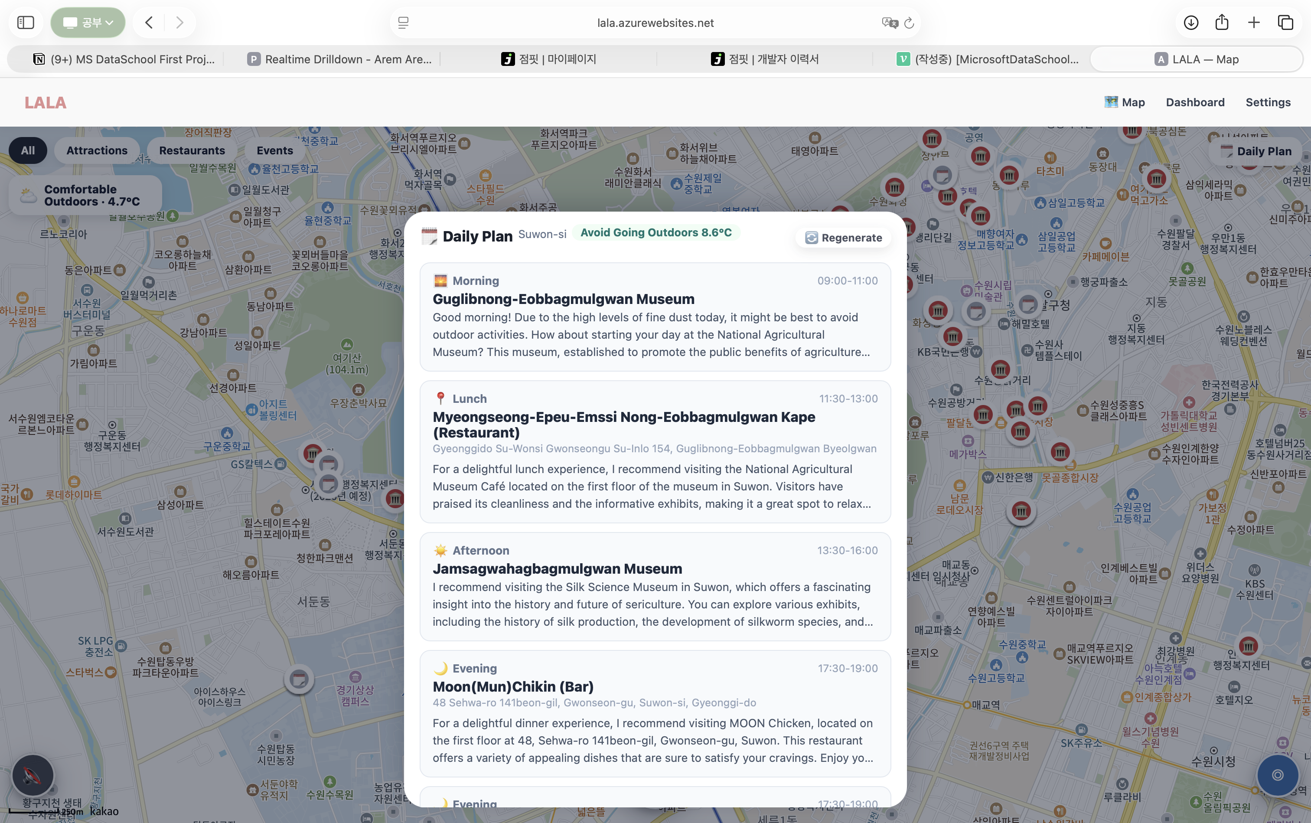1311x823 pixels.
Task: Open the 공부 tab group dropdown
Action: pyautogui.click(x=88, y=22)
